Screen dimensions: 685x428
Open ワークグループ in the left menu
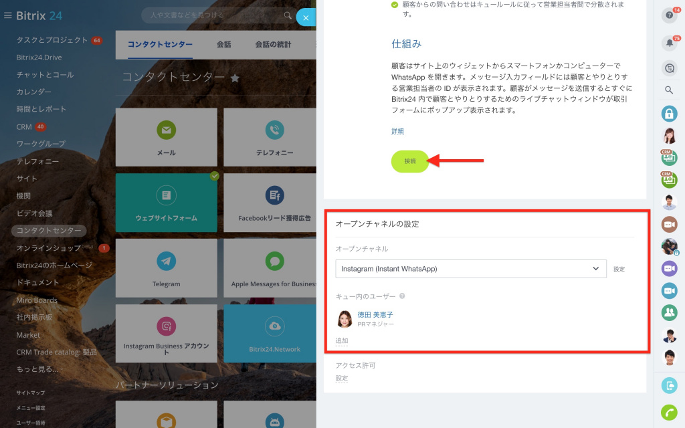tap(41, 144)
